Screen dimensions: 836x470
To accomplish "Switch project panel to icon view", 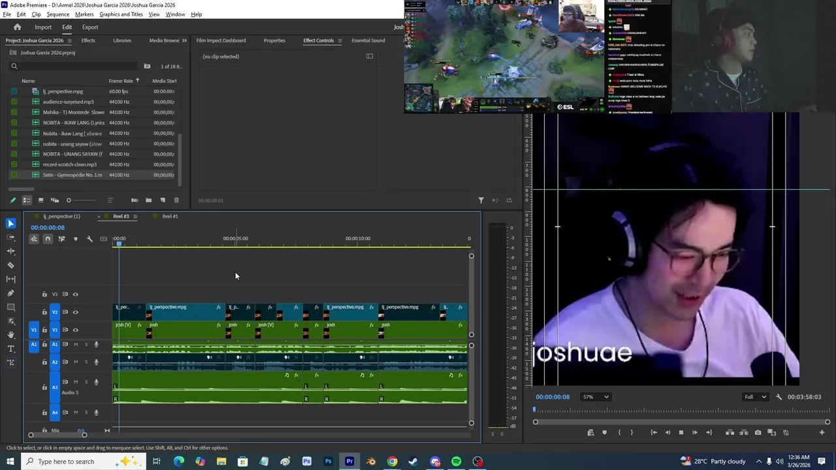I will [40, 200].
